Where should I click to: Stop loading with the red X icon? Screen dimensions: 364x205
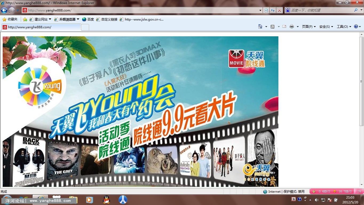coord(279,10)
